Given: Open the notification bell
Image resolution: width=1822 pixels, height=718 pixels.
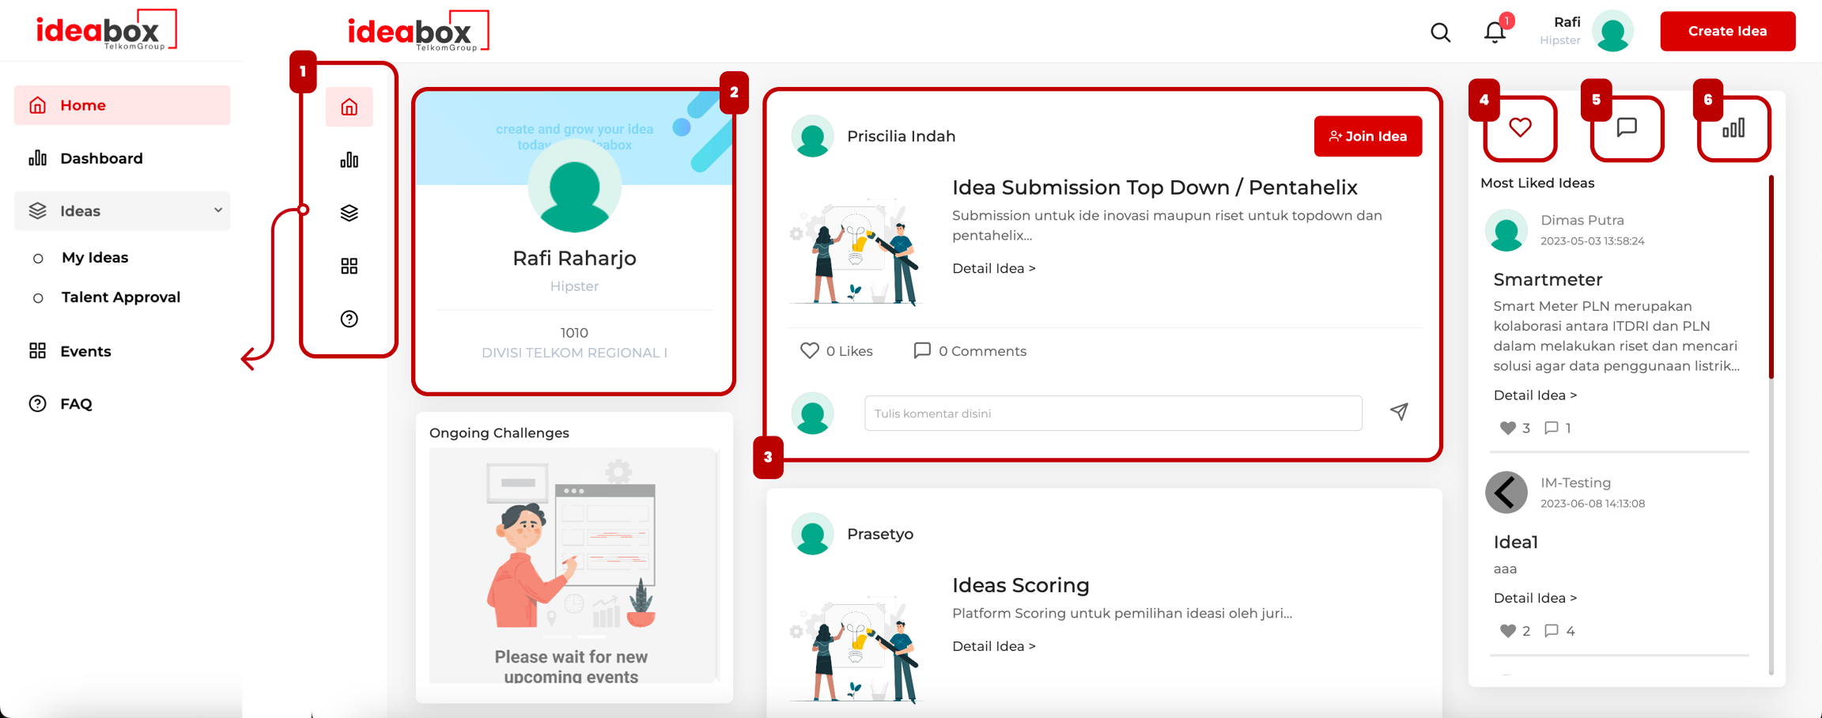Looking at the screenshot, I should click(1494, 32).
